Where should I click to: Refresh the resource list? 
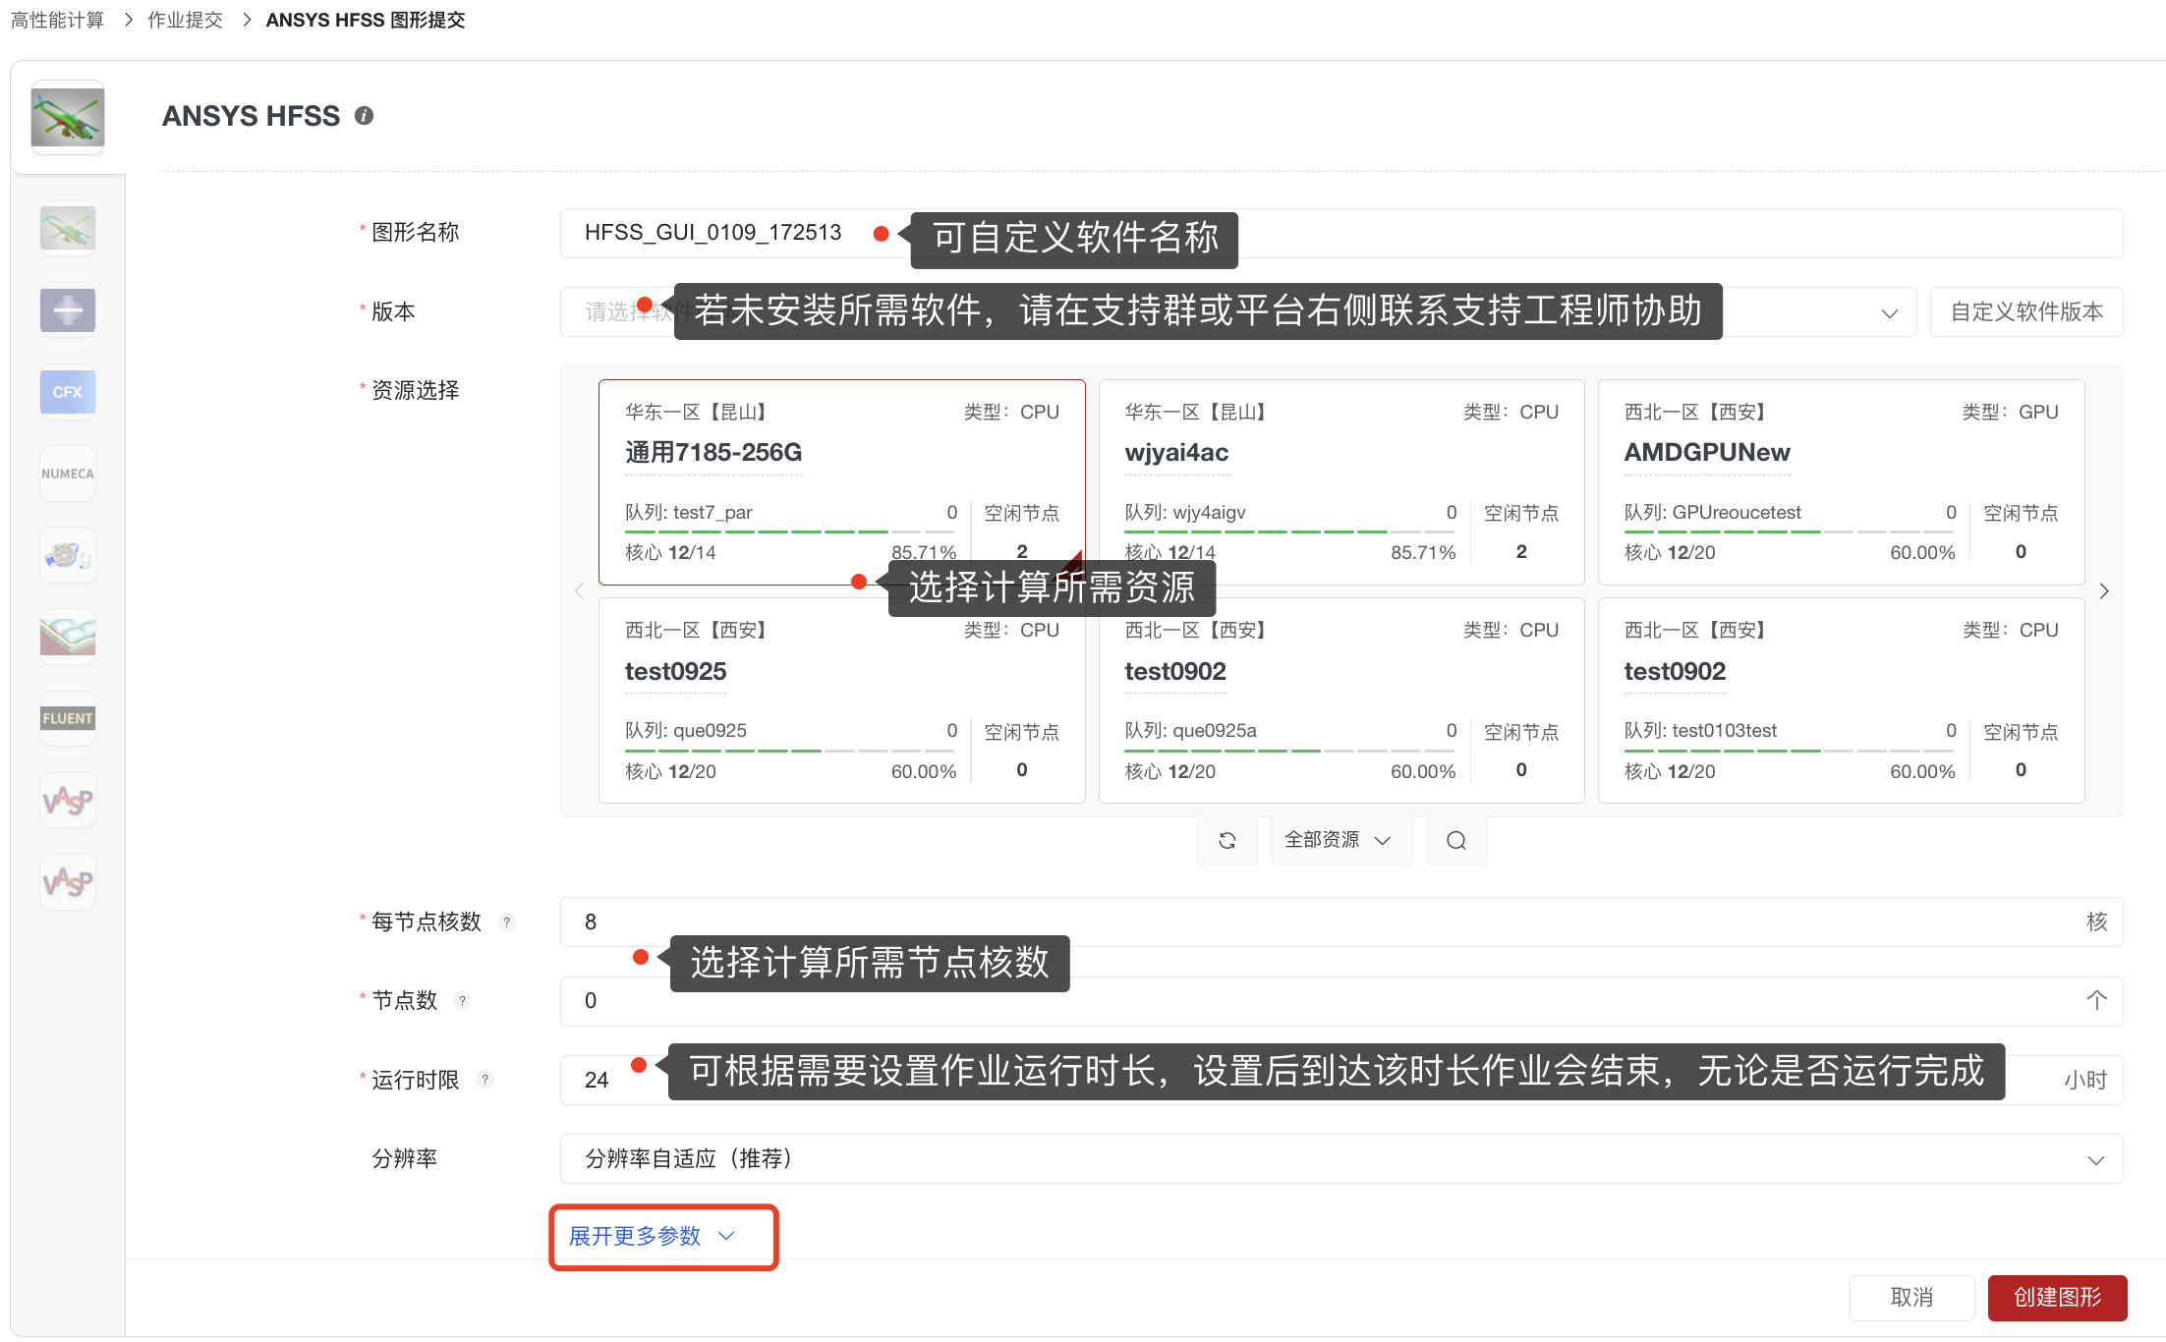[1226, 841]
